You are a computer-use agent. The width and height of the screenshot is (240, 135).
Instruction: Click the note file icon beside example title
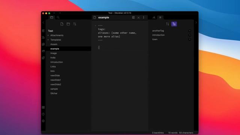[x=94, y=18]
